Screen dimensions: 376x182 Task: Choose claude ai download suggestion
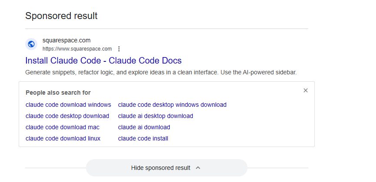pos(144,127)
